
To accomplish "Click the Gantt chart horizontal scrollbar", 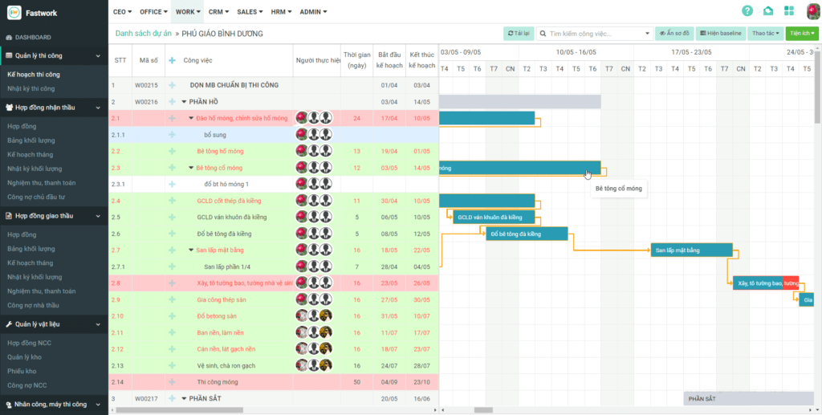I will tap(482, 409).
